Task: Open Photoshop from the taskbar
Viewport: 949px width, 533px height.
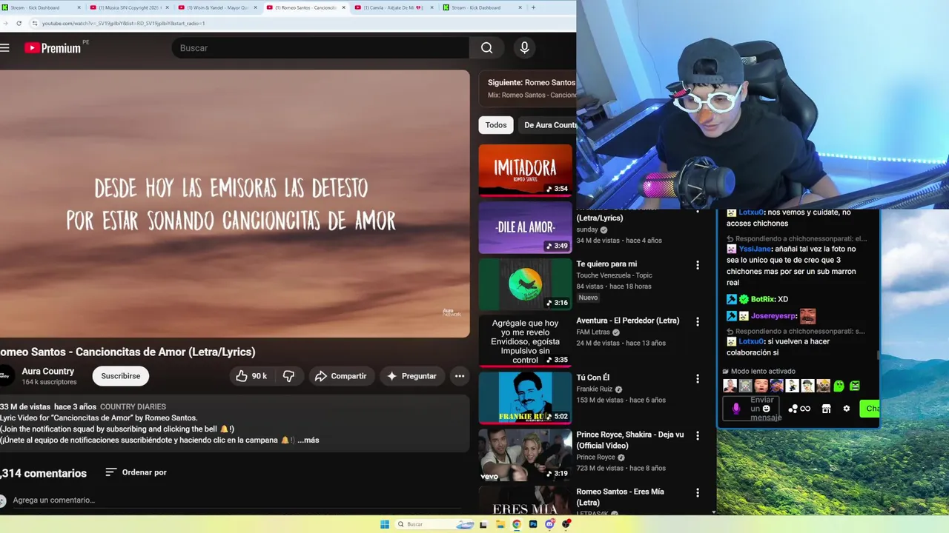Action: pos(533,524)
